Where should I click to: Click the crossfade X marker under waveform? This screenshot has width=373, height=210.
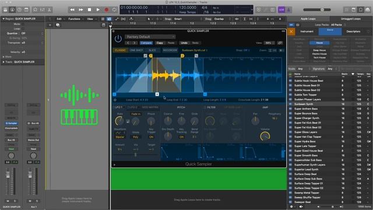point(157,94)
